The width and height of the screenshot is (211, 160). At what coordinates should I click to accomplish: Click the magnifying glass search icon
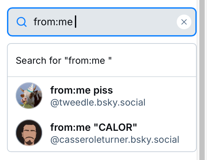(21, 22)
